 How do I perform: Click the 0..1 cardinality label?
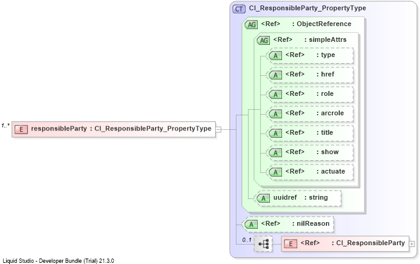coord(247,240)
